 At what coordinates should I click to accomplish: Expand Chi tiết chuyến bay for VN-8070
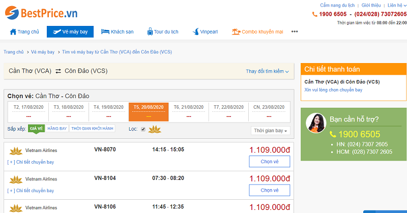click(31, 162)
